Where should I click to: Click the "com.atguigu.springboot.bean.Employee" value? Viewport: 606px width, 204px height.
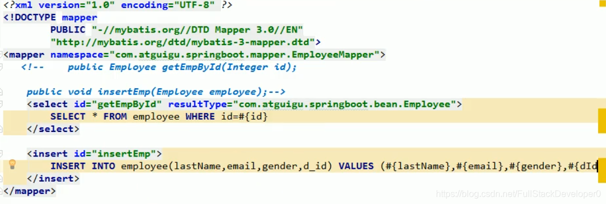tap(345, 104)
